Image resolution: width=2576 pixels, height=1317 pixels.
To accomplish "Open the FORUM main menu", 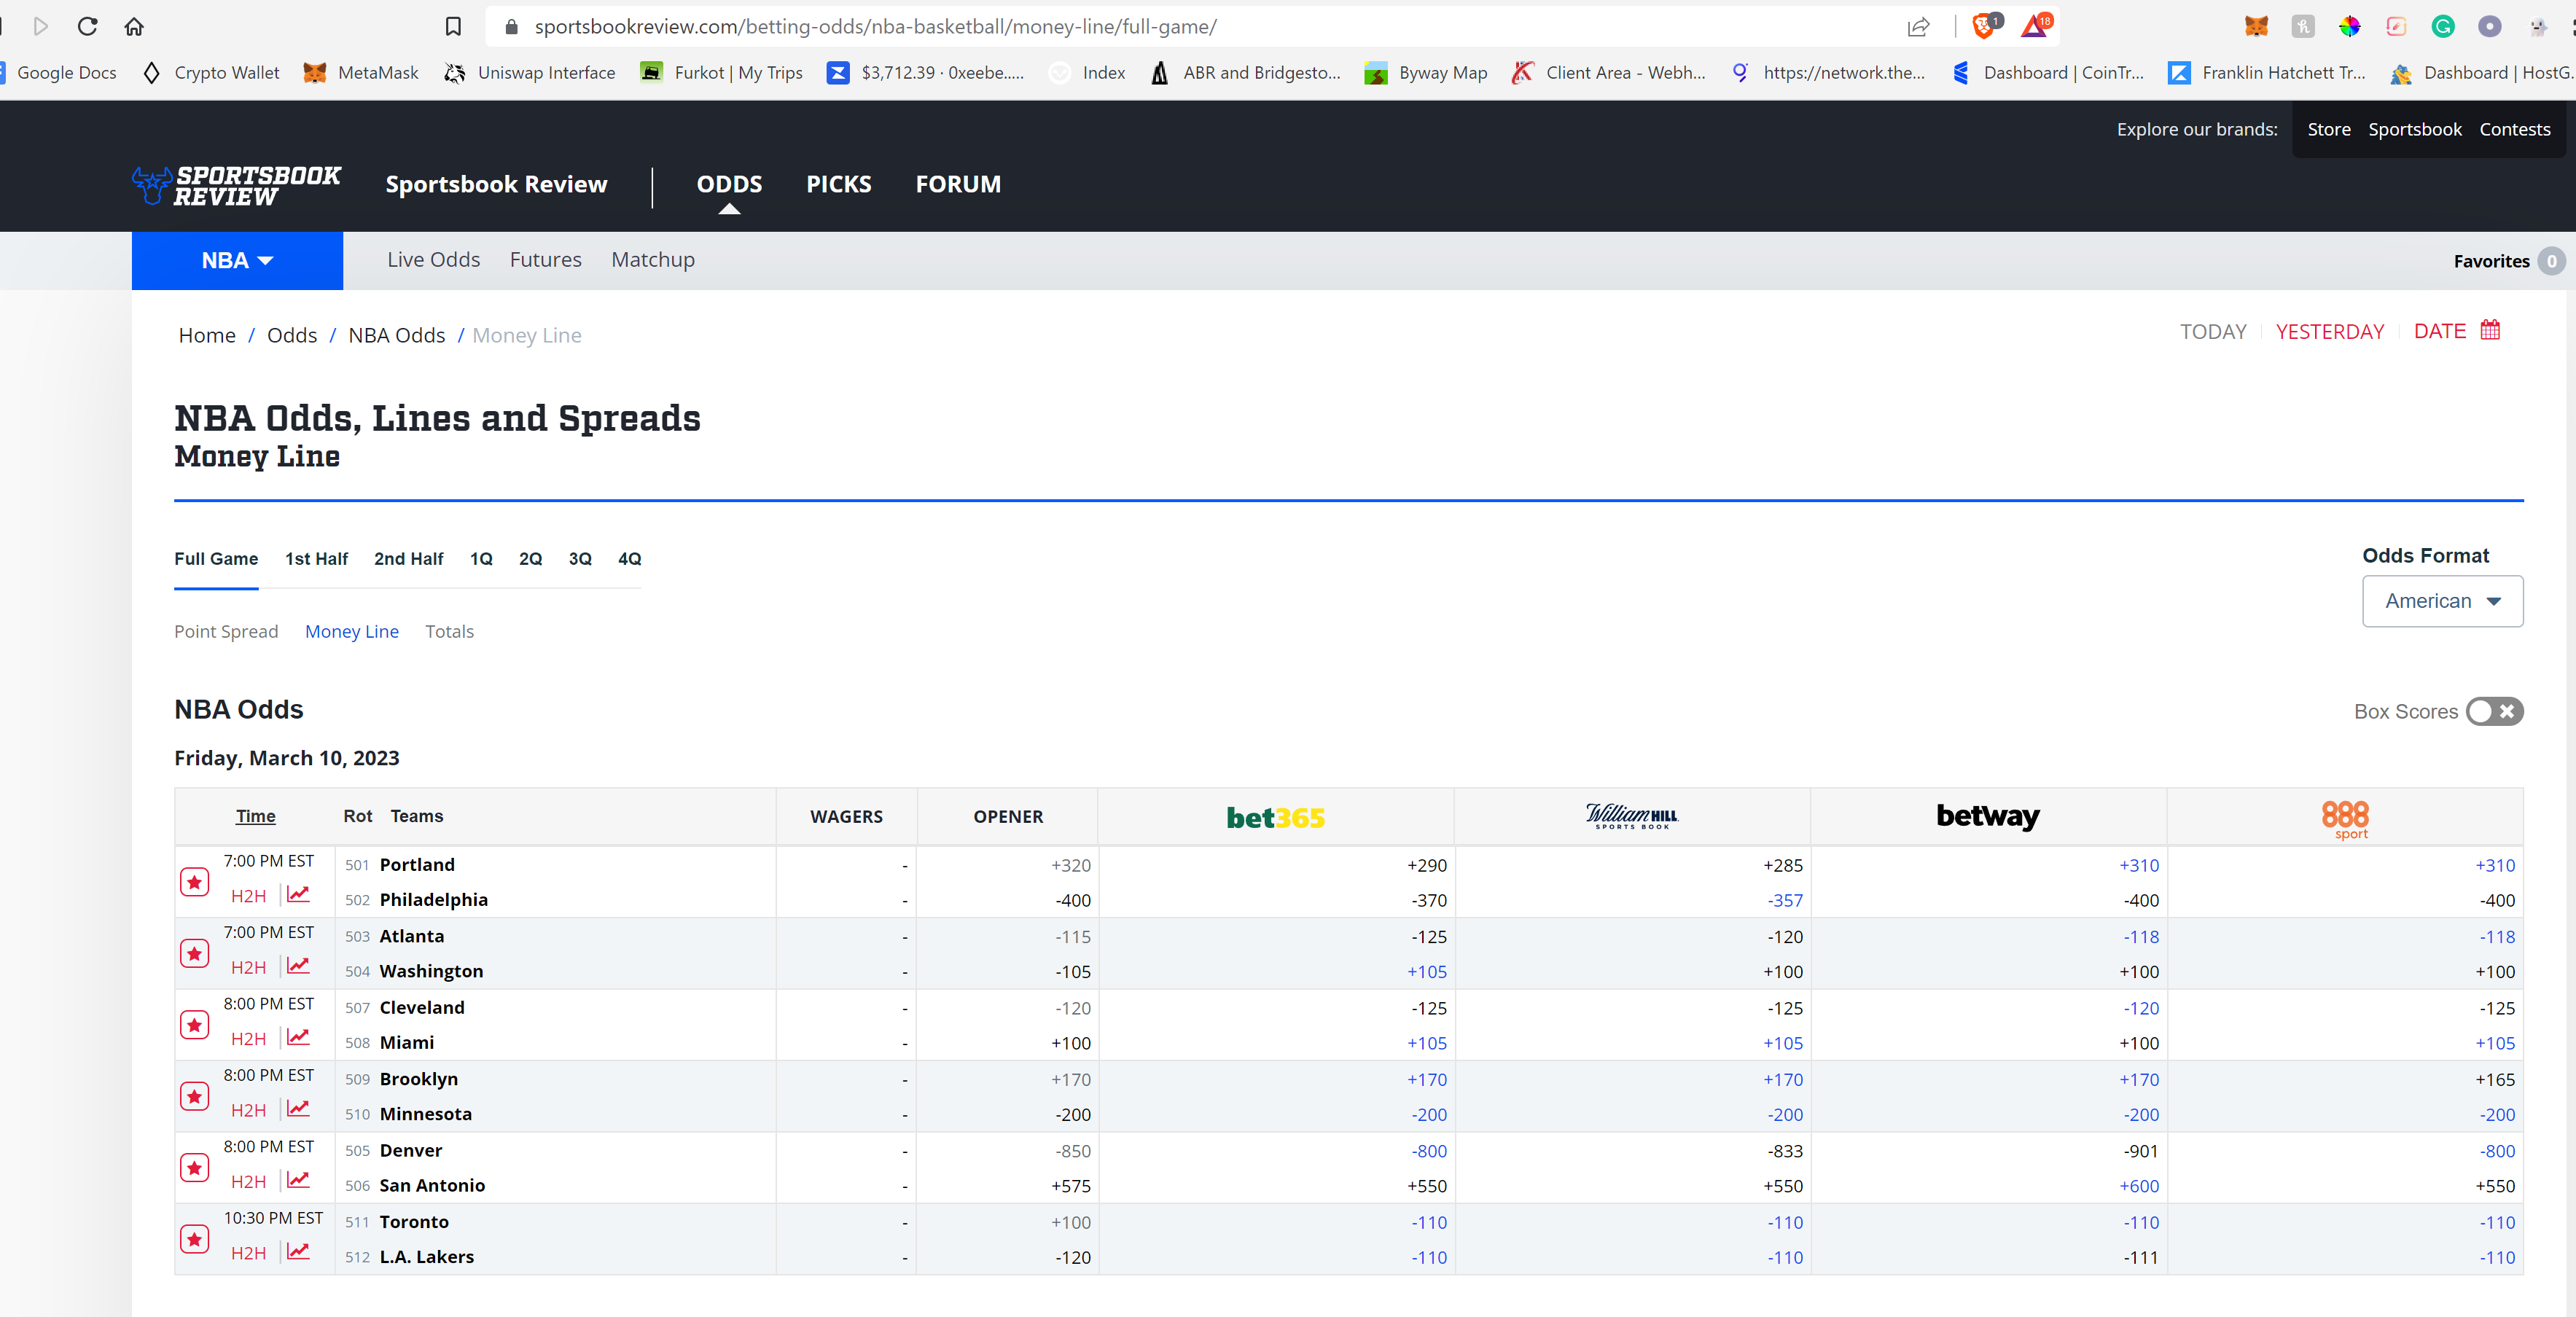I will pos(957,184).
